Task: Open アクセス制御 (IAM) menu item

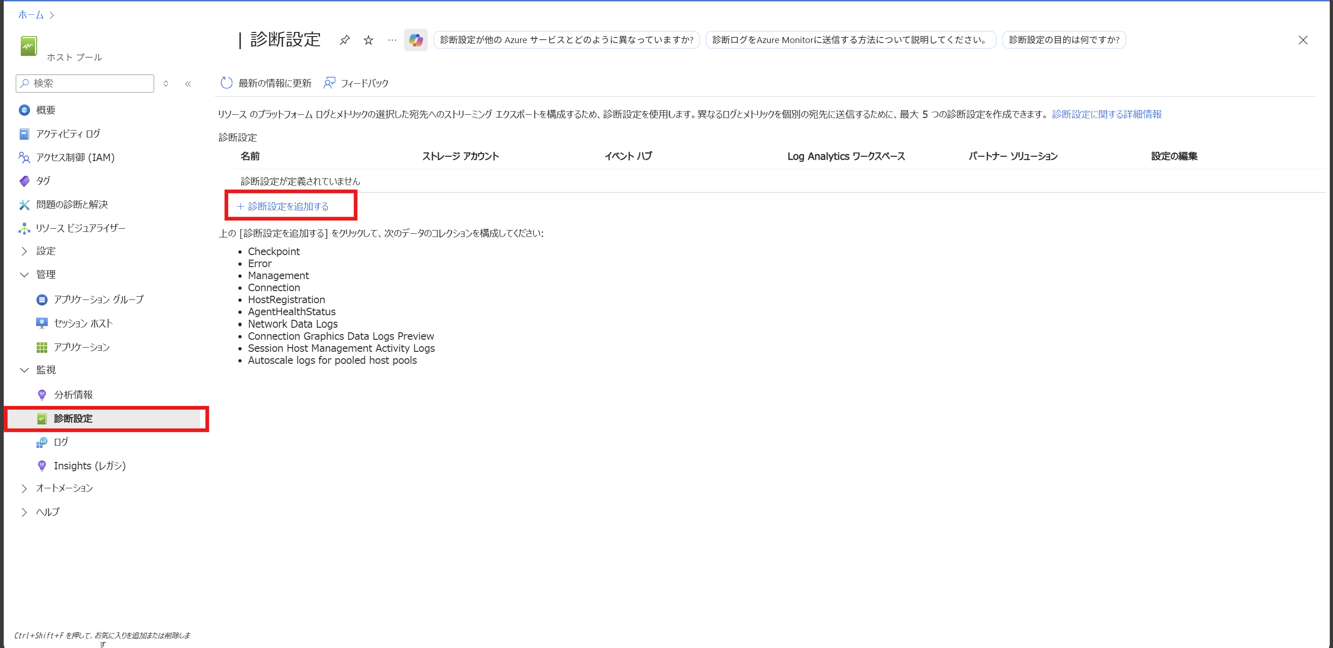Action: click(x=75, y=157)
